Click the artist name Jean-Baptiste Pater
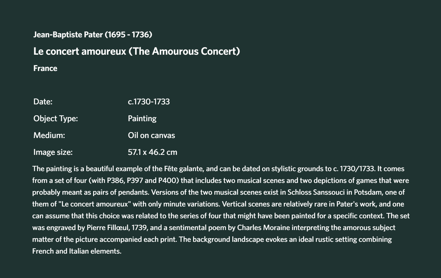This screenshot has height=278, width=441. pyautogui.click(x=68, y=35)
